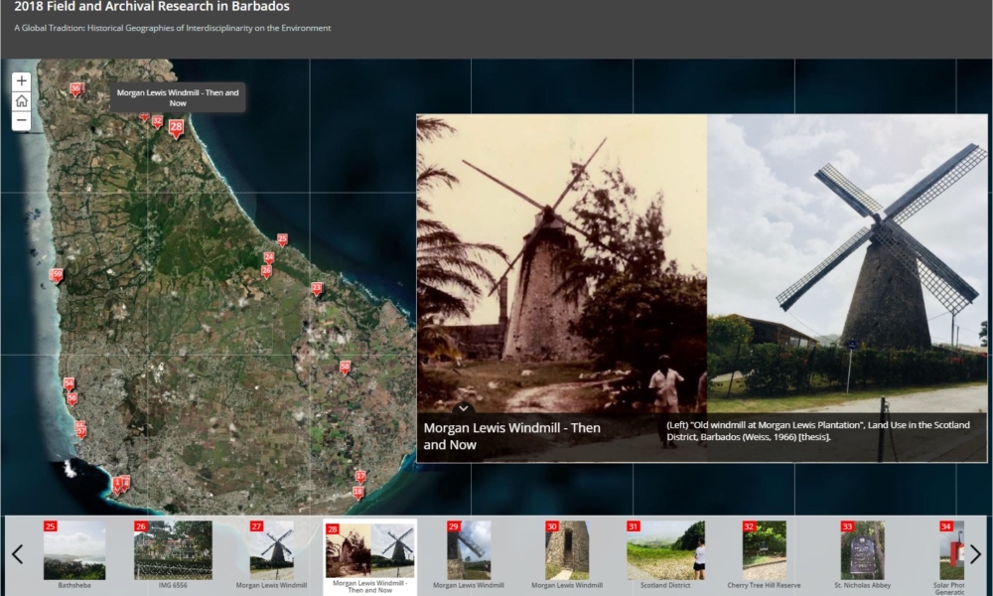Image resolution: width=993 pixels, height=596 pixels.
Task: Zoom in on the Barbados map
Action: tap(21, 81)
